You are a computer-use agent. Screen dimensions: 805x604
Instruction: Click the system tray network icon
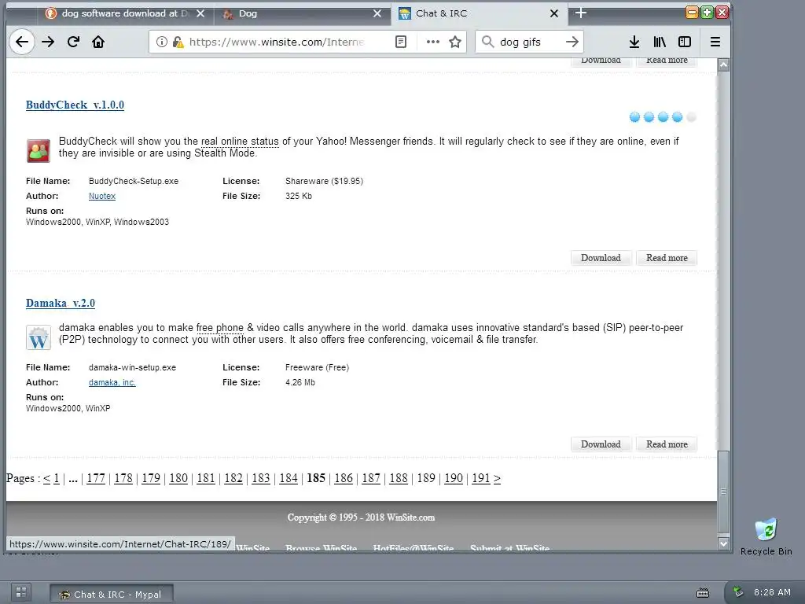[x=738, y=592]
